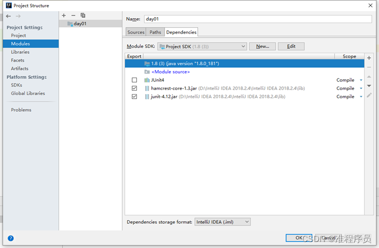Select the JUnit4 dependency row
This screenshot has height=248, width=379.
point(244,80)
